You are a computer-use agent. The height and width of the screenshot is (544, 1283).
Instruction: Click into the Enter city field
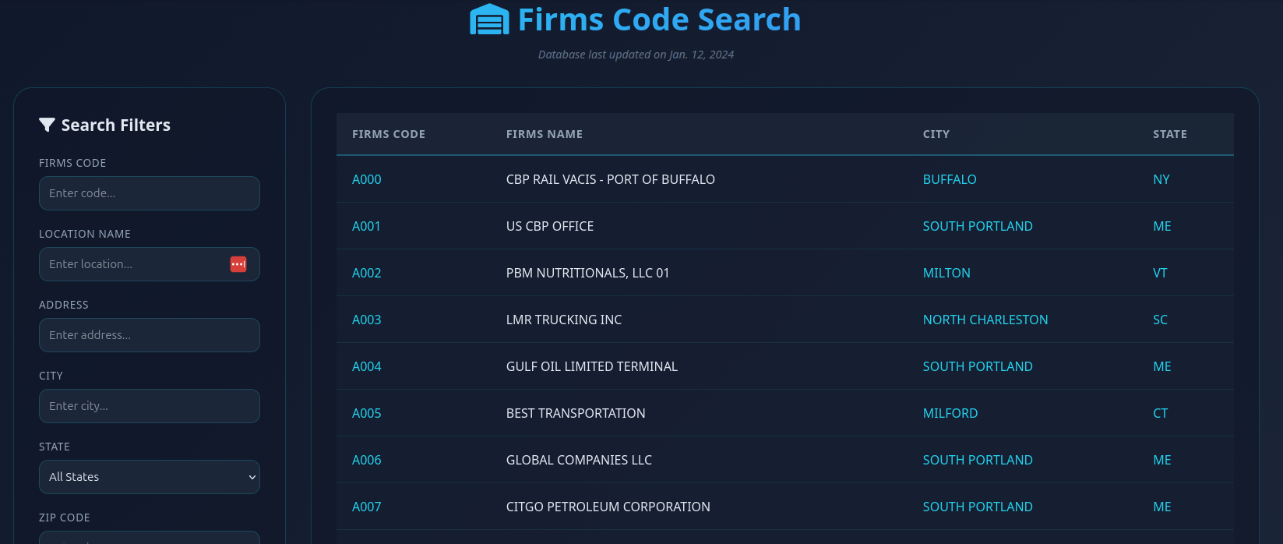[x=150, y=406]
